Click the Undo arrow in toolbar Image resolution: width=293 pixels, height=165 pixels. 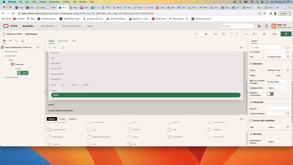[x=231, y=34]
